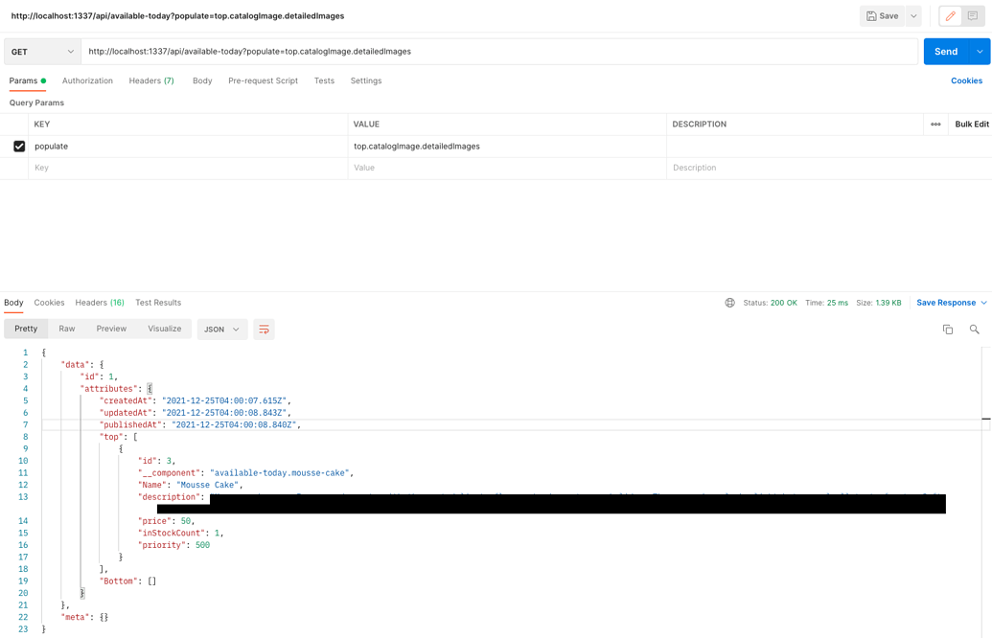The image size is (992, 638).
Task: Open the Send button dropdown arrow
Action: [x=980, y=52]
